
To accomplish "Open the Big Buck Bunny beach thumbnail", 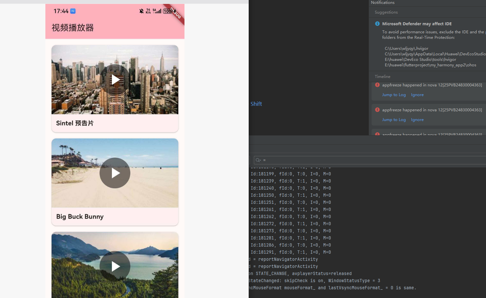I will click(115, 173).
